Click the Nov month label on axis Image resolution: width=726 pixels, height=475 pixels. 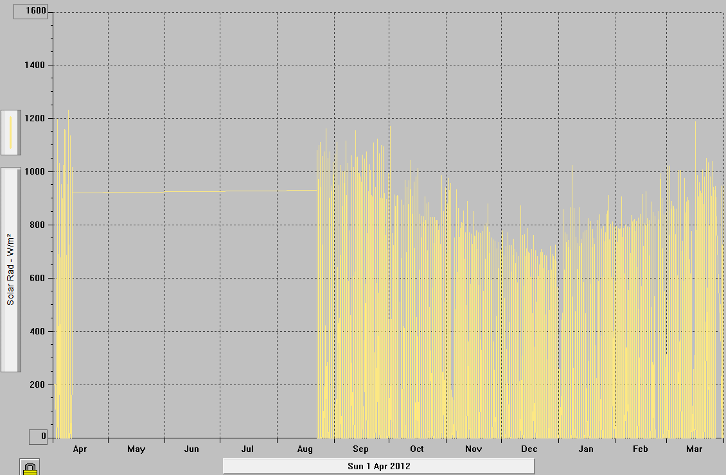pyautogui.click(x=474, y=449)
